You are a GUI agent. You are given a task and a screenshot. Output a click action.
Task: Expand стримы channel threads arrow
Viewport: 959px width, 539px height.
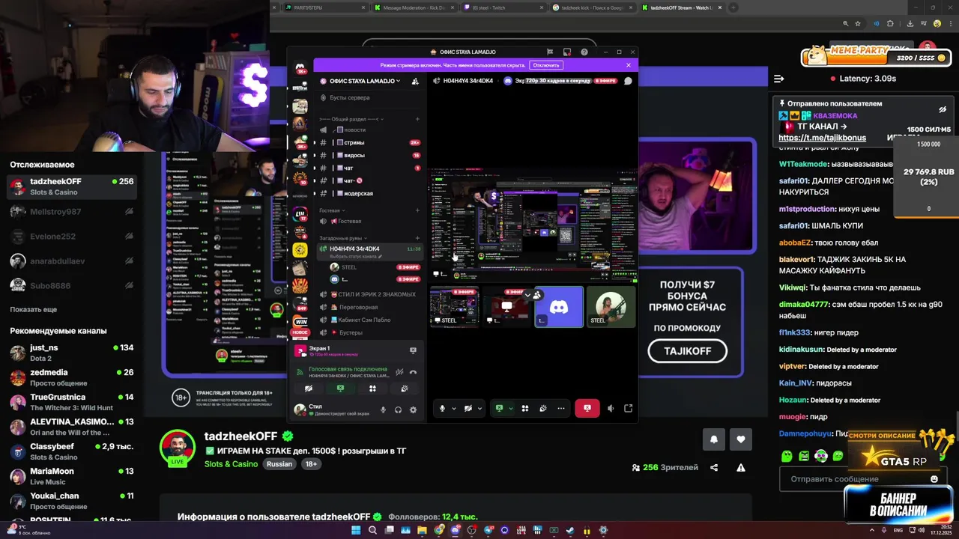coord(315,142)
